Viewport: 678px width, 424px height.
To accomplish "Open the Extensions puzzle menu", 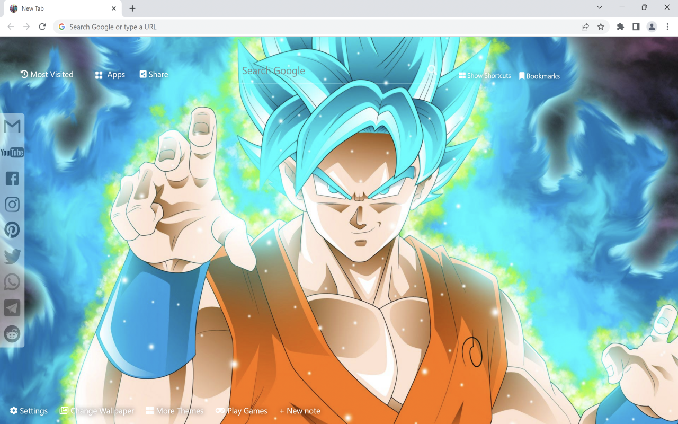I will pos(620,26).
